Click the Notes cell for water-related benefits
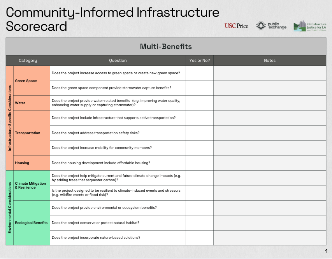Viewport: 332px width, 259px height. coord(269,103)
